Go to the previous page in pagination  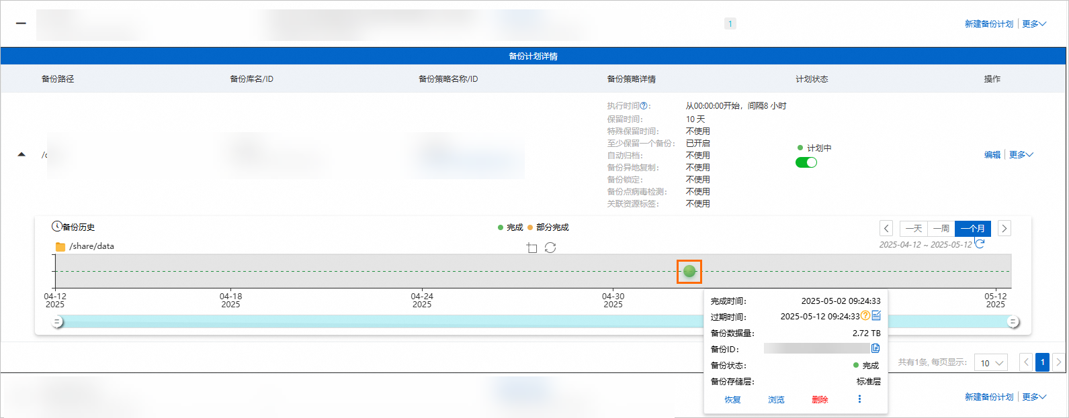(x=1026, y=362)
